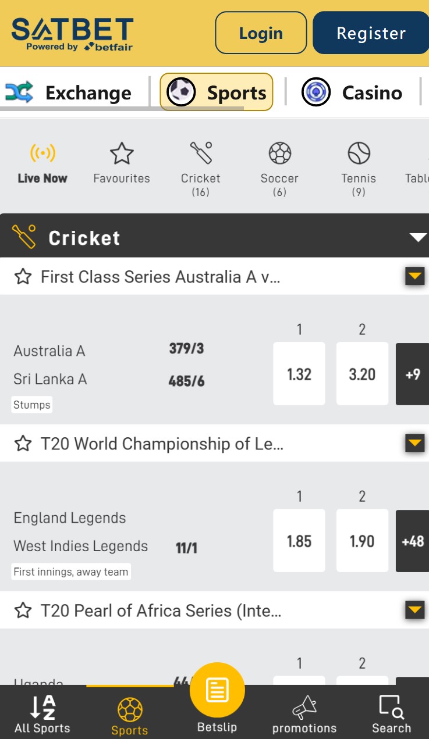The image size is (429, 739).
Task: Select 1.32 odds for Australia A
Action: pyautogui.click(x=299, y=374)
